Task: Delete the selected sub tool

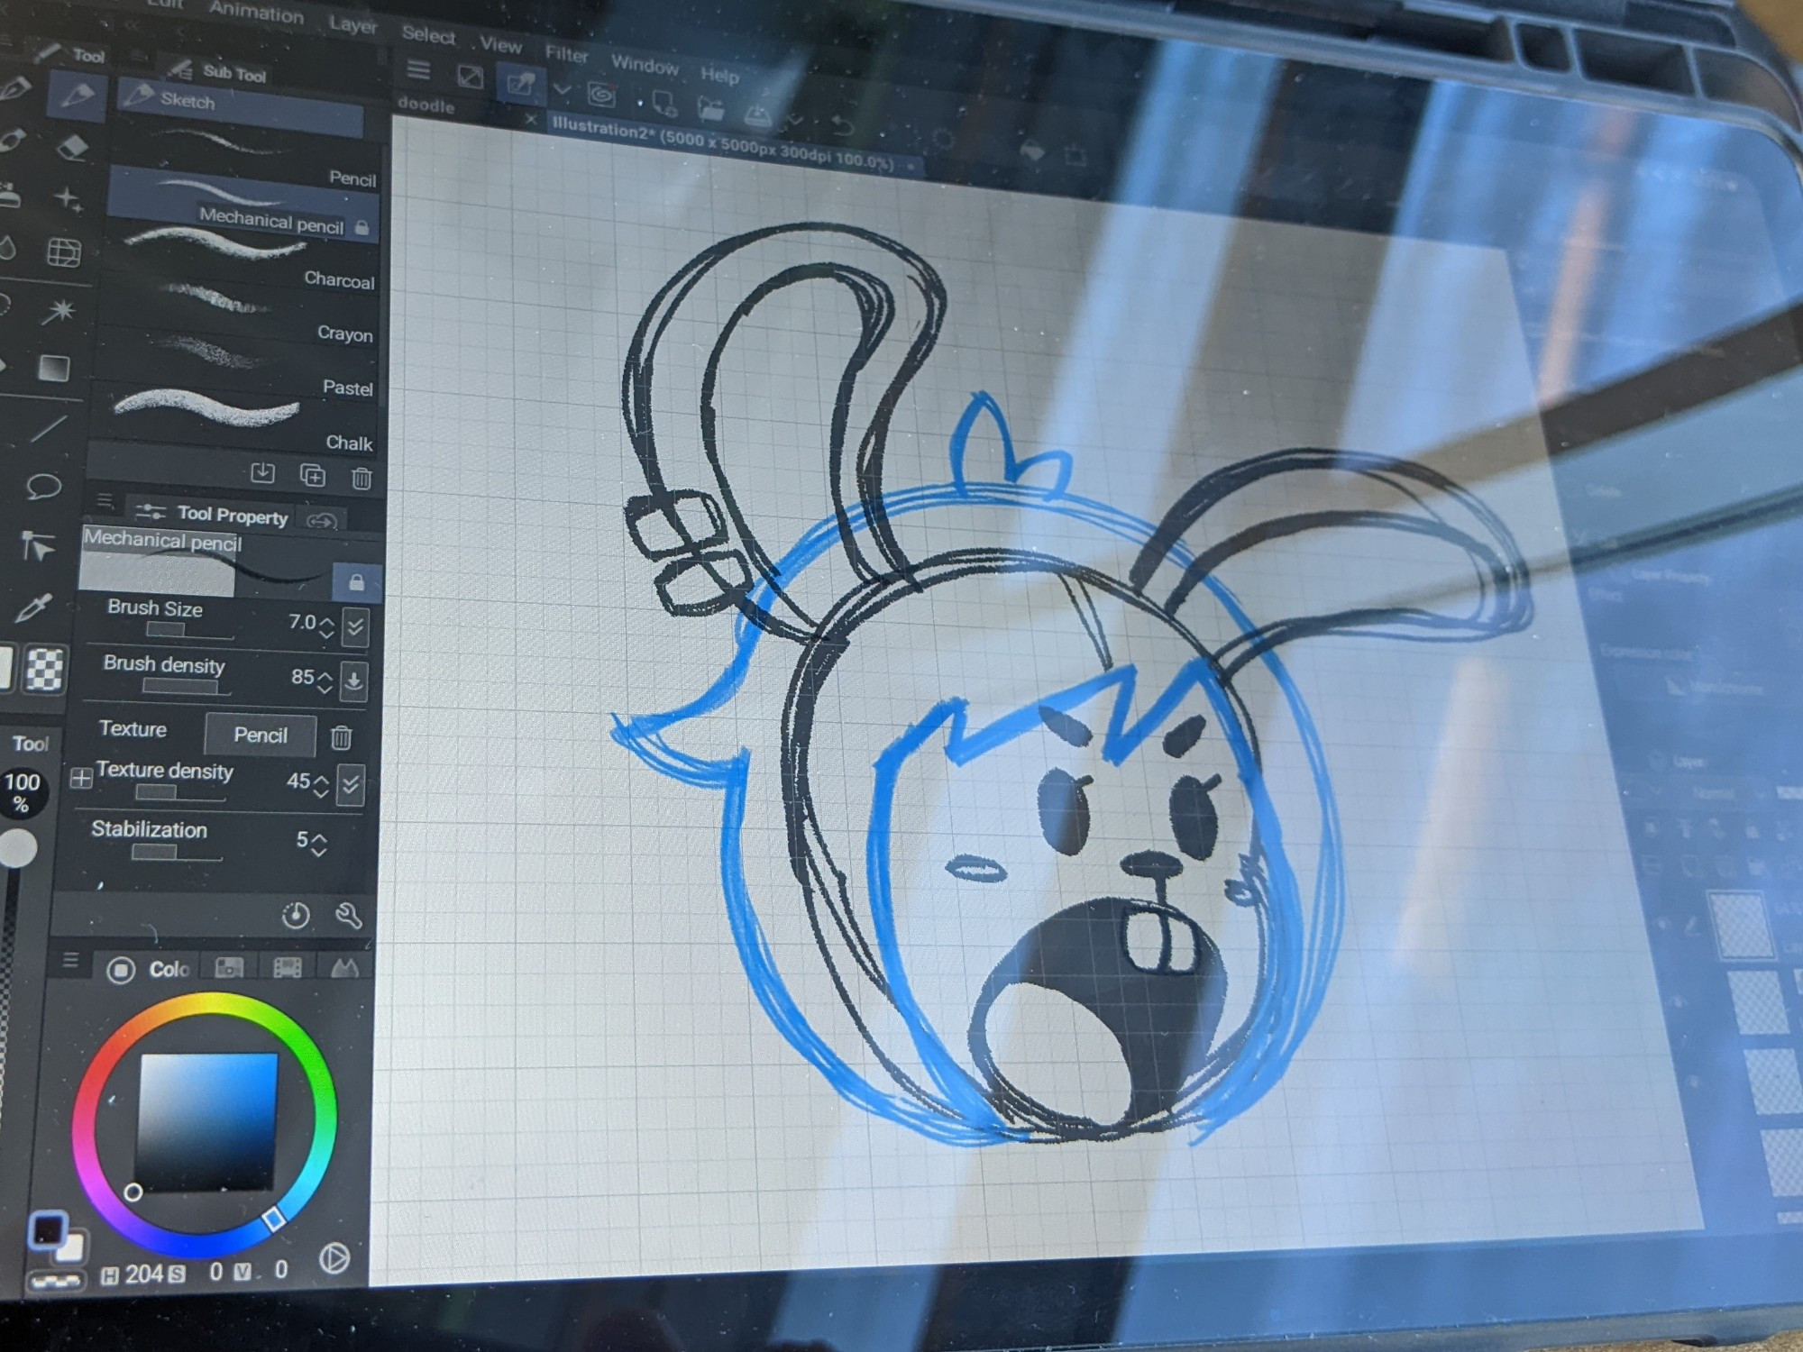Action: coord(362,478)
